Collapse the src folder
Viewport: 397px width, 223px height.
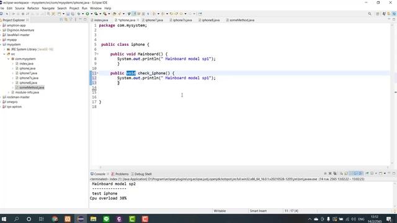click(x=4, y=54)
